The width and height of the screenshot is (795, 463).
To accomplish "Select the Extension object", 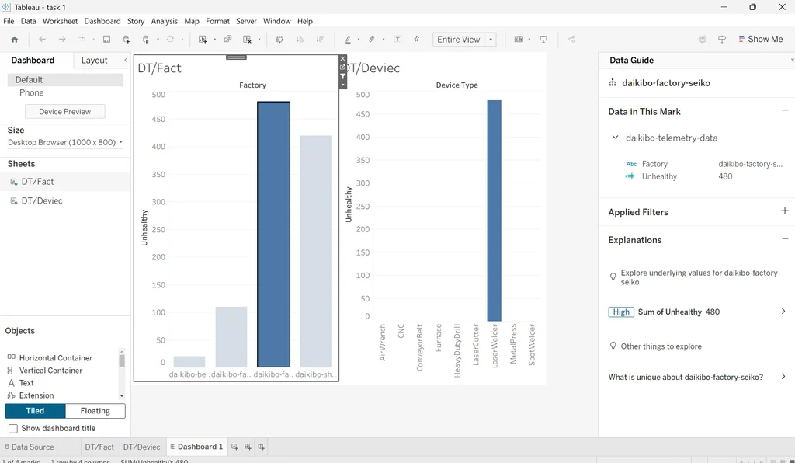I will [x=36, y=395].
